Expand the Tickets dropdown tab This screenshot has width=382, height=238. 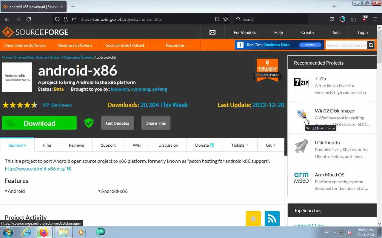click(x=240, y=145)
